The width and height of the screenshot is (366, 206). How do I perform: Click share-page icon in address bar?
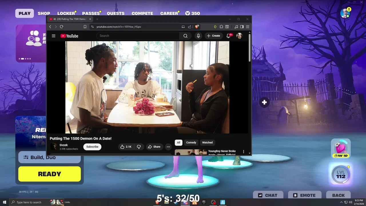190,27
